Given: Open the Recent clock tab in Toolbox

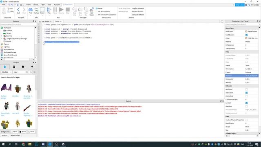Looking at the screenshot, I should point(23,67).
